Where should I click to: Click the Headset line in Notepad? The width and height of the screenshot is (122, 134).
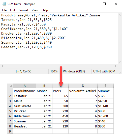click(26, 47)
